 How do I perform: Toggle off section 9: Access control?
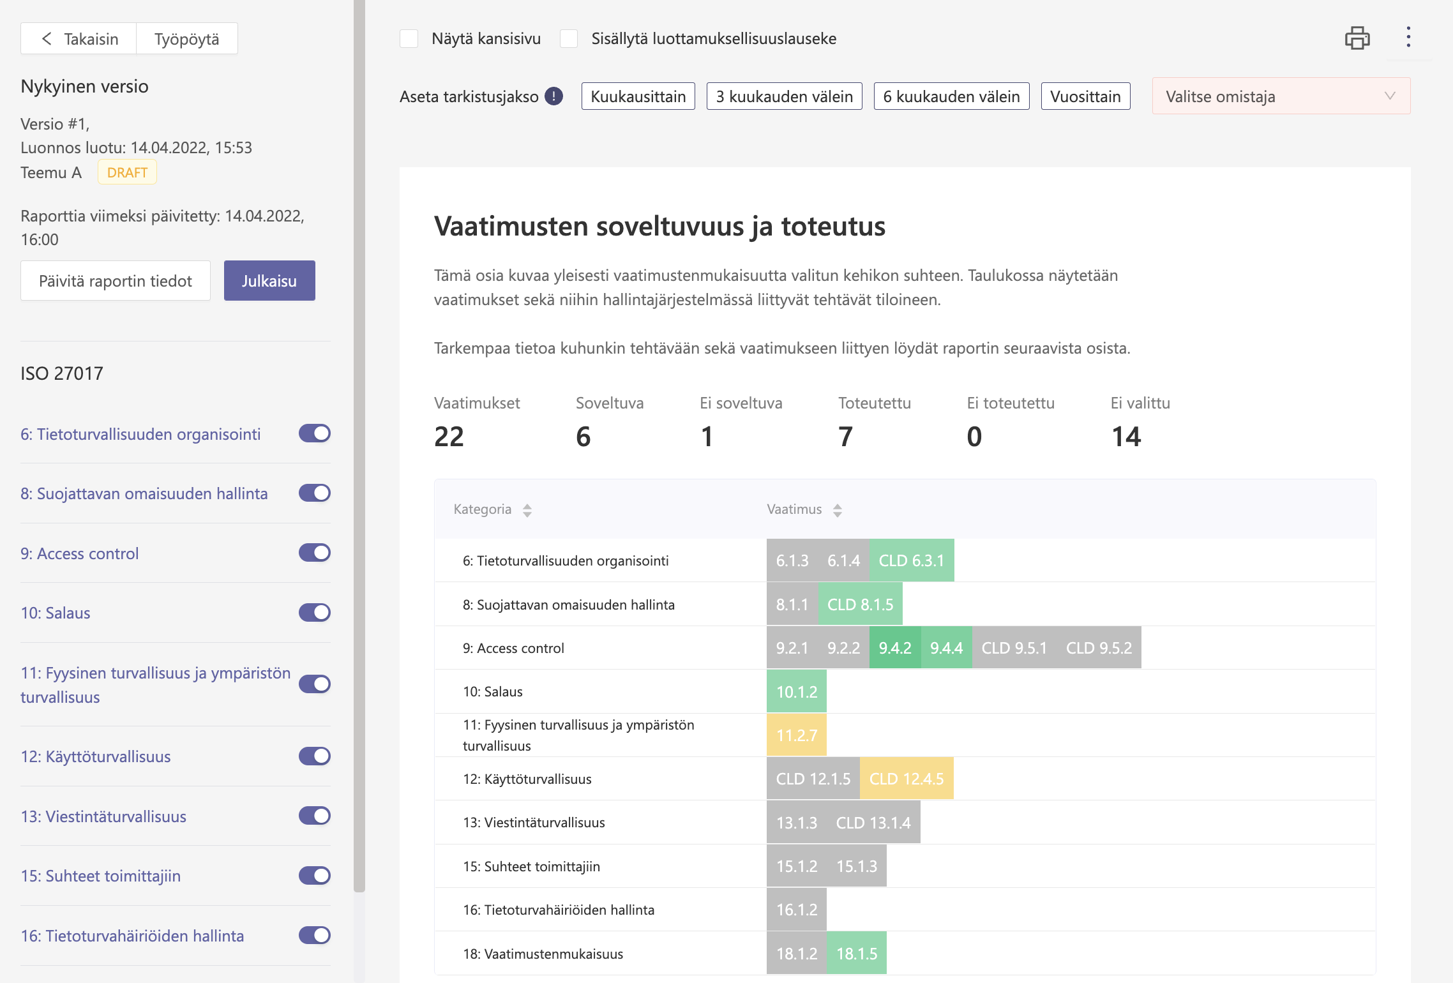click(x=314, y=553)
